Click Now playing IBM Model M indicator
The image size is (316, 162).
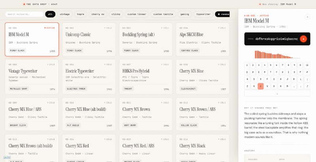click(x=278, y=4)
